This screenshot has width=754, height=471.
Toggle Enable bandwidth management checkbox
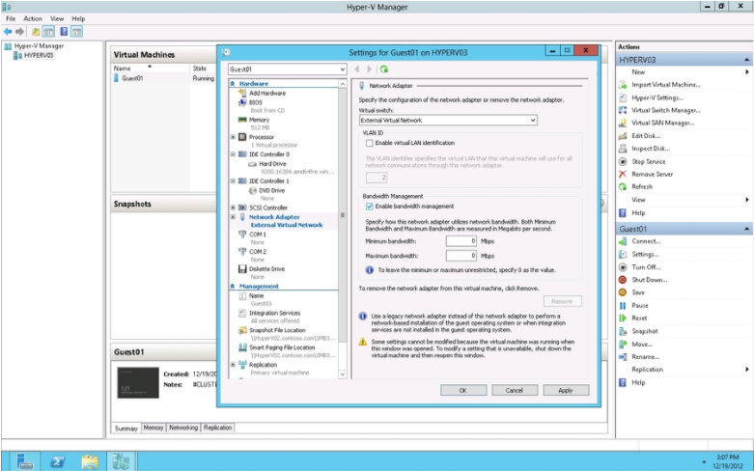click(370, 207)
